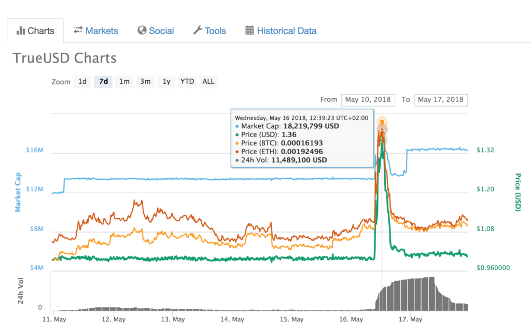Click the $12M market cap axis label
Image resolution: width=531 pixels, height=330 pixels.
tap(35, 189)
